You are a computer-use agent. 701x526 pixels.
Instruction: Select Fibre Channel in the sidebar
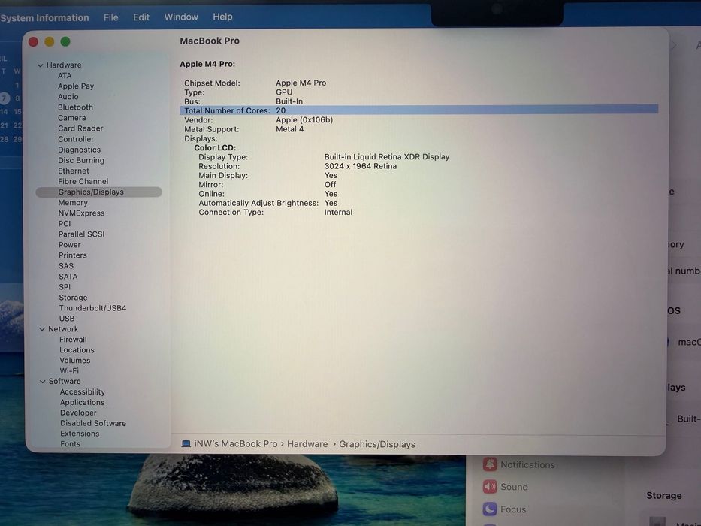click(x=83, y=181)
